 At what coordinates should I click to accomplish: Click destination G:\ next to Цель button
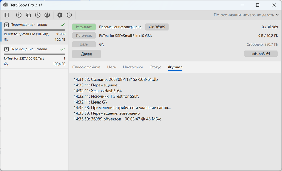[101, 44]
